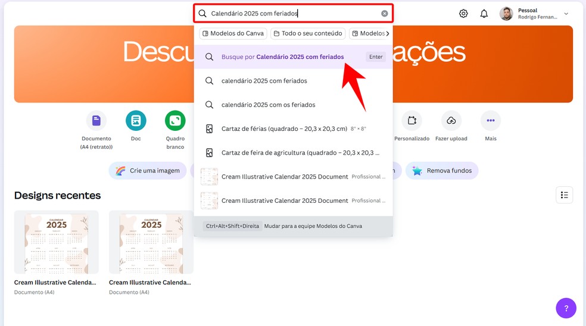Open first Cream Illustrative Calendar recent design thumbnail
The width and height of the screenshot is (586, 326).
(x=57, y=242)
